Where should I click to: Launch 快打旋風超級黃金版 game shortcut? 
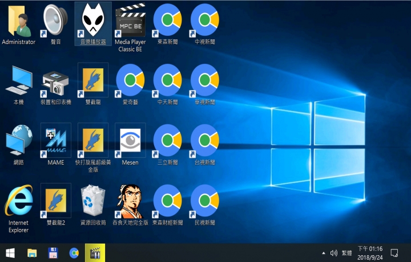pos(93,141)
